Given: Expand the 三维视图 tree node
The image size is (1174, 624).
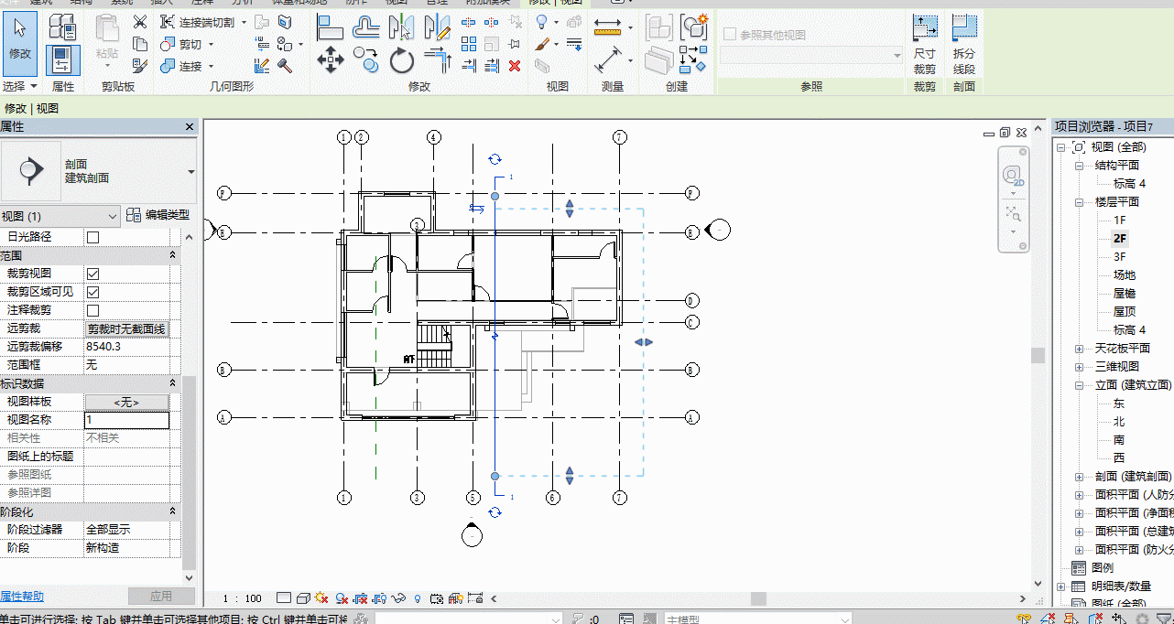Looking at the screenshot, I should point(1080,367).
